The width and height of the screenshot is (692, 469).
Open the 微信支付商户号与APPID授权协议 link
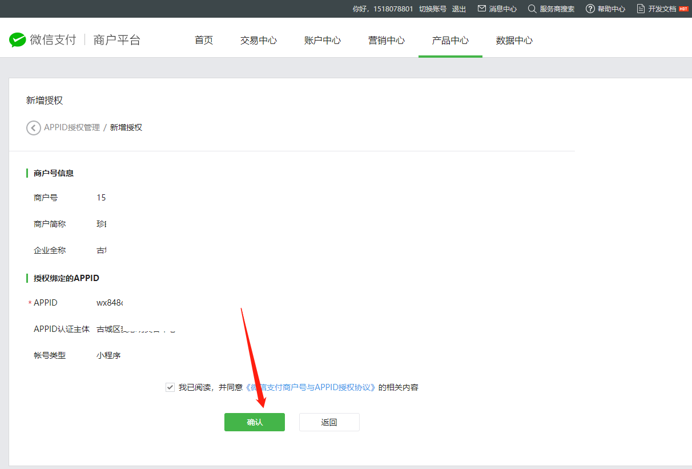tap(311, 387)
